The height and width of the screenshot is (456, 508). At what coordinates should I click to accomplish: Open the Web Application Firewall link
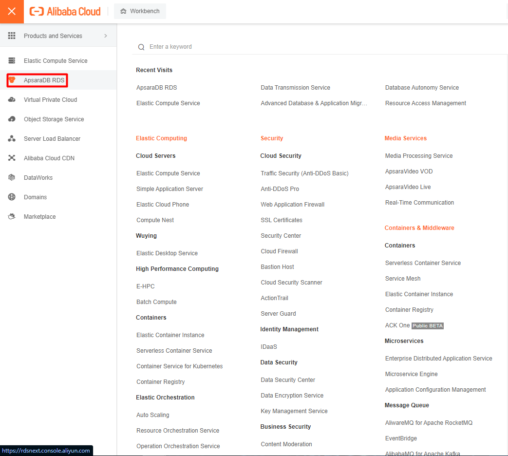(x=292, y=205)
